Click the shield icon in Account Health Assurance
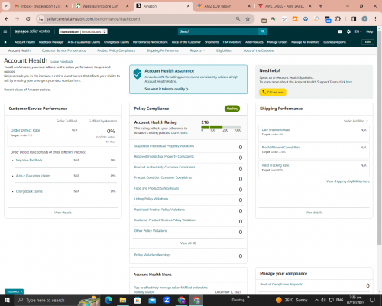Screen dimensions: 382x306 pyautogui.click(x=138, y=73)
